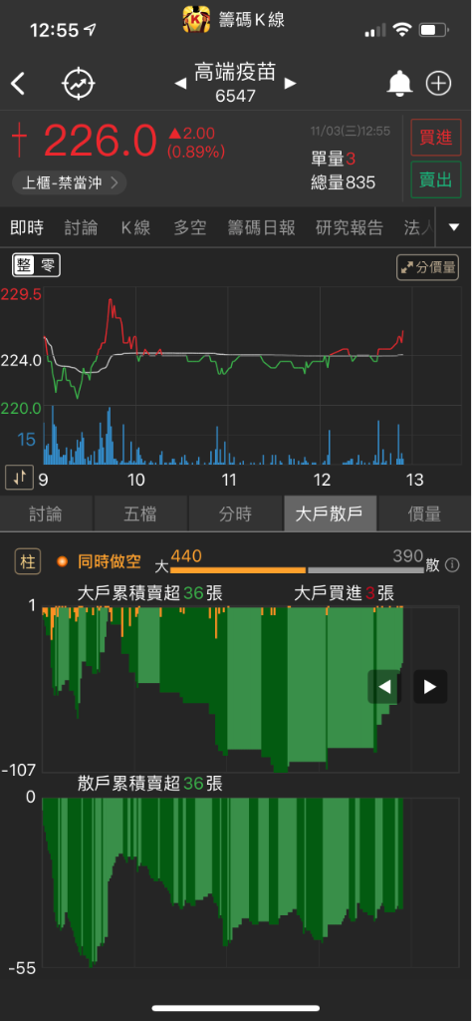The width and height of the screenshot is (472, 1021).
Task: Expand the 上櫃-禁當沖 chevron label
Action: pyautogui.click(x=69, y=183)
